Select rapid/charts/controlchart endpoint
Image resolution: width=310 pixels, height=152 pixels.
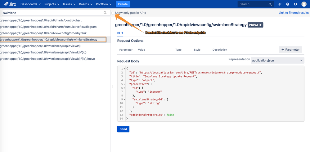tap(41, 20)
